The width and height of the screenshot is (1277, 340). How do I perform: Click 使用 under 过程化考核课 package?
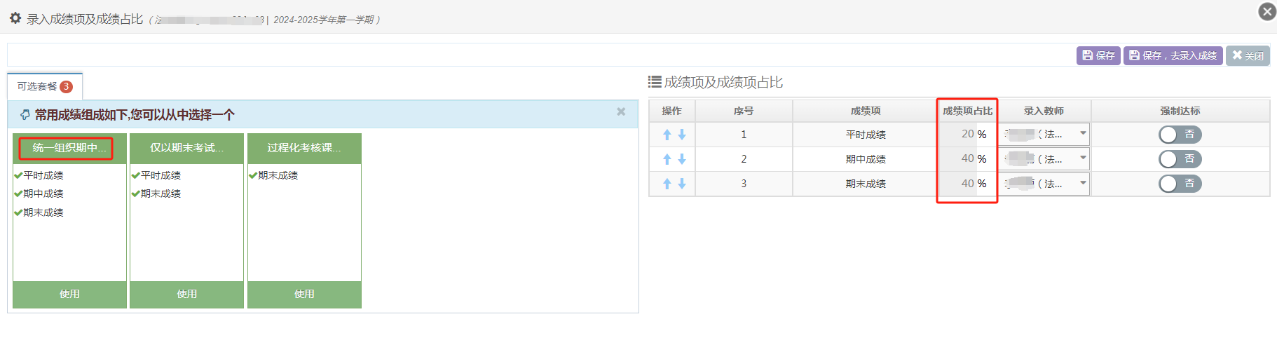[x=304, y=294]
